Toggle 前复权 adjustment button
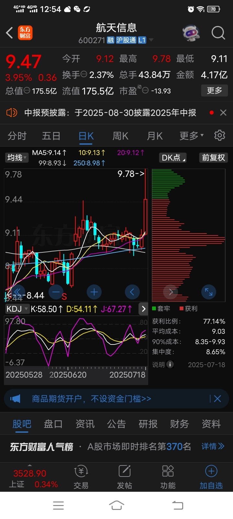 coord(213,158)
